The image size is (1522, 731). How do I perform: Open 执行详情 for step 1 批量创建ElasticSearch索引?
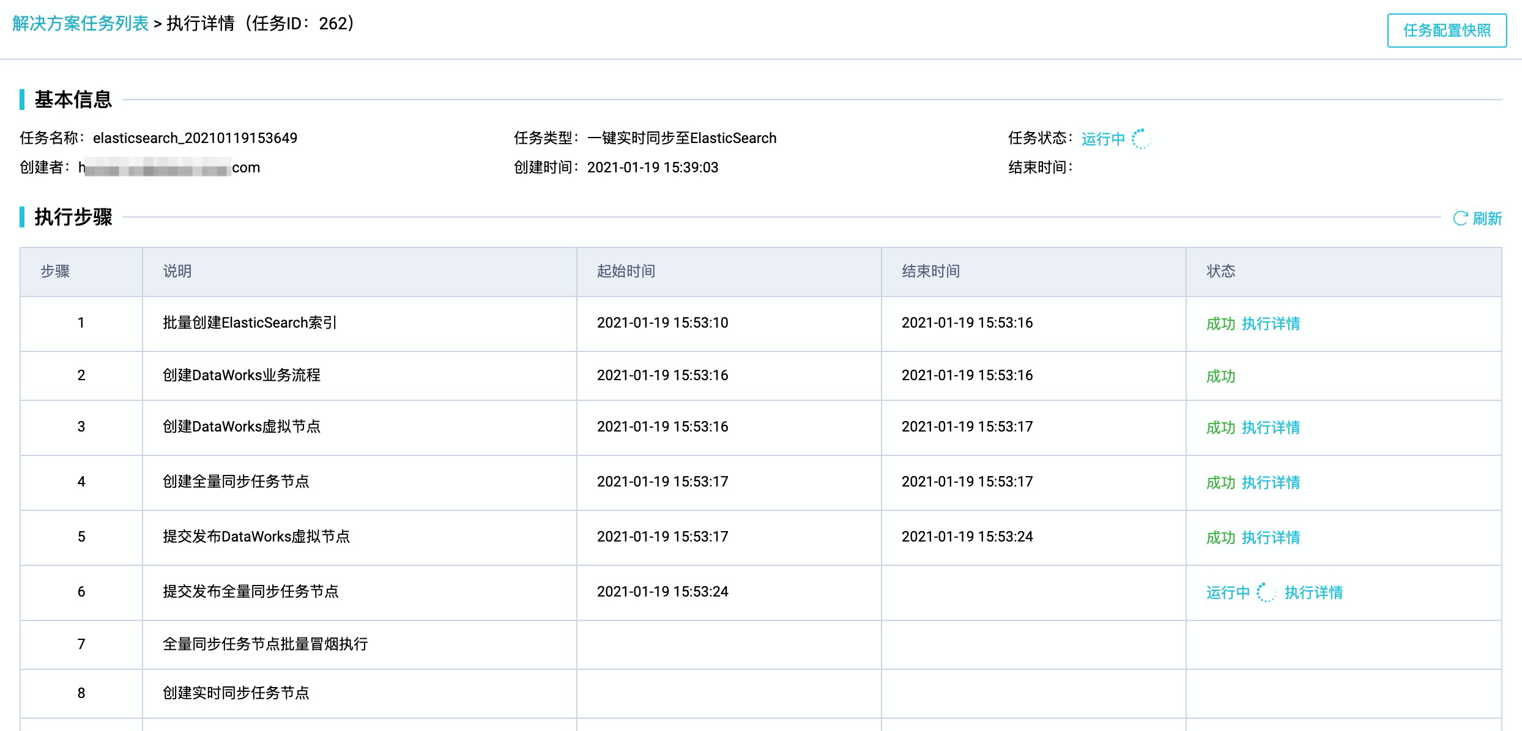[x=1271, y=323]
